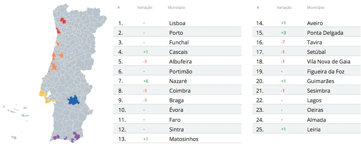Click the Funchal municipality entry
This screenshot has width=361, height=147.
point(177,42)
